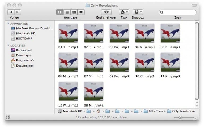Select MacBook Pro van Domini… in sidebar
The image size is (204, 128).
pos(32,28)
